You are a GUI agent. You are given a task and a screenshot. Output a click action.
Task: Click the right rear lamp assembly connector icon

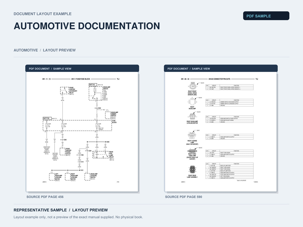point(192,169)
